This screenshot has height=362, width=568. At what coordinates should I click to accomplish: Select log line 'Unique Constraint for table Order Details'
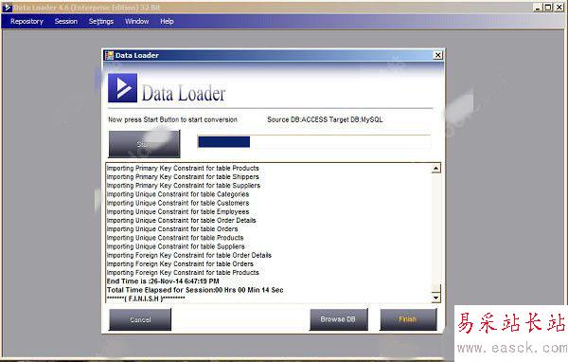click(x=182, y=221)
